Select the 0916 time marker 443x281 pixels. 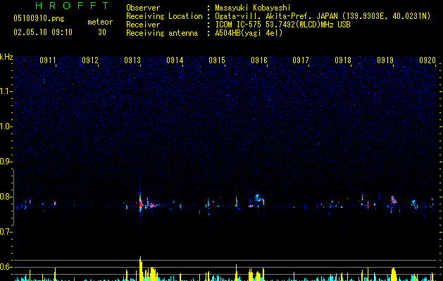pos(259,60)
